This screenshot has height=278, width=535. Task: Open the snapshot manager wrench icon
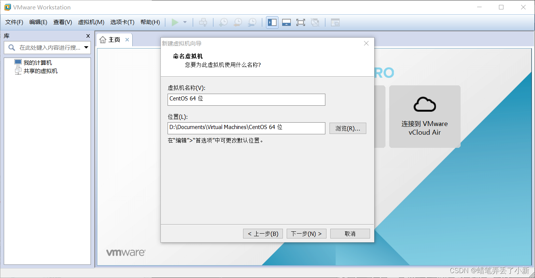click(x=252, y=23)
